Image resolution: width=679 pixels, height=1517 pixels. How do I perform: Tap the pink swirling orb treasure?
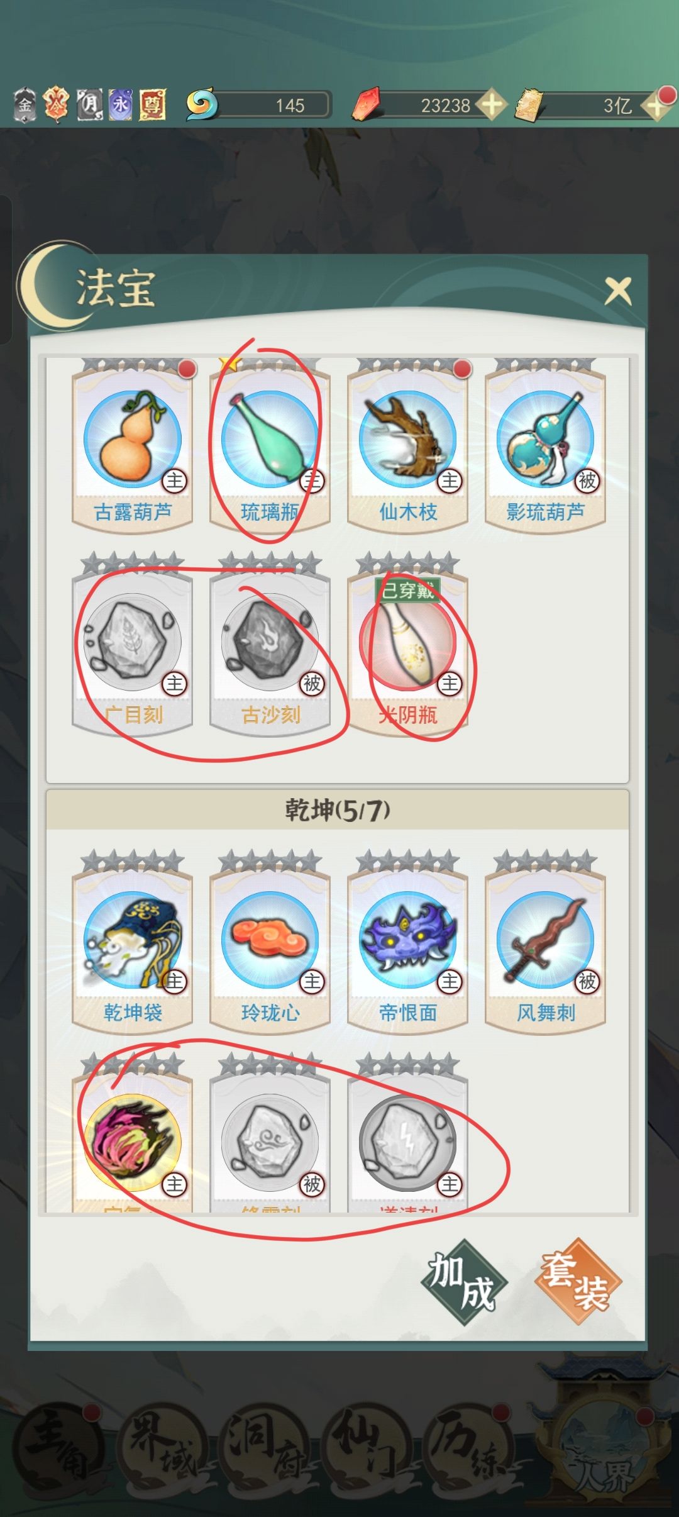tap(132, 1142)
